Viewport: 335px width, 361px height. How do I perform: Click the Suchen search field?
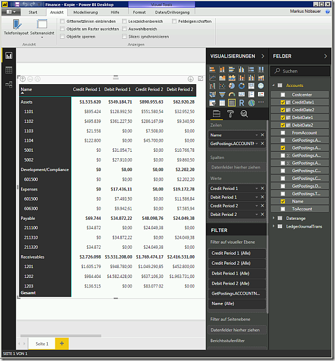coord(300,71)
